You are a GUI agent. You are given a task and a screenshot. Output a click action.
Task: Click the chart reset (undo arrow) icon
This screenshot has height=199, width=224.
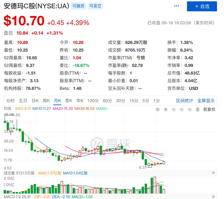[158, 109]
